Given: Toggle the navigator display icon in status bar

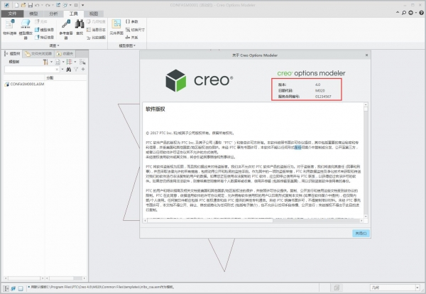Looking at the screenshot, I should pos(6,288).
